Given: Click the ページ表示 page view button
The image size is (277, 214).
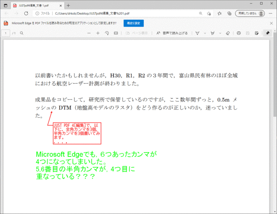Looking at the screenshot, I should (137, 33).
